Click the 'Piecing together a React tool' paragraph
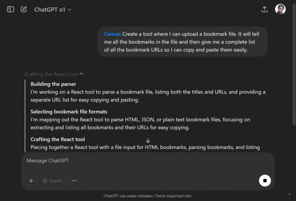Viewport: 296px width, 201px height. pos(145,147)
